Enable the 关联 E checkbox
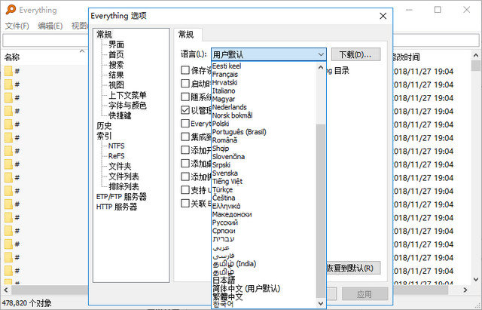The height and width of the screenshot is (310, 482). pyautogui.click(x=185, y=203)
